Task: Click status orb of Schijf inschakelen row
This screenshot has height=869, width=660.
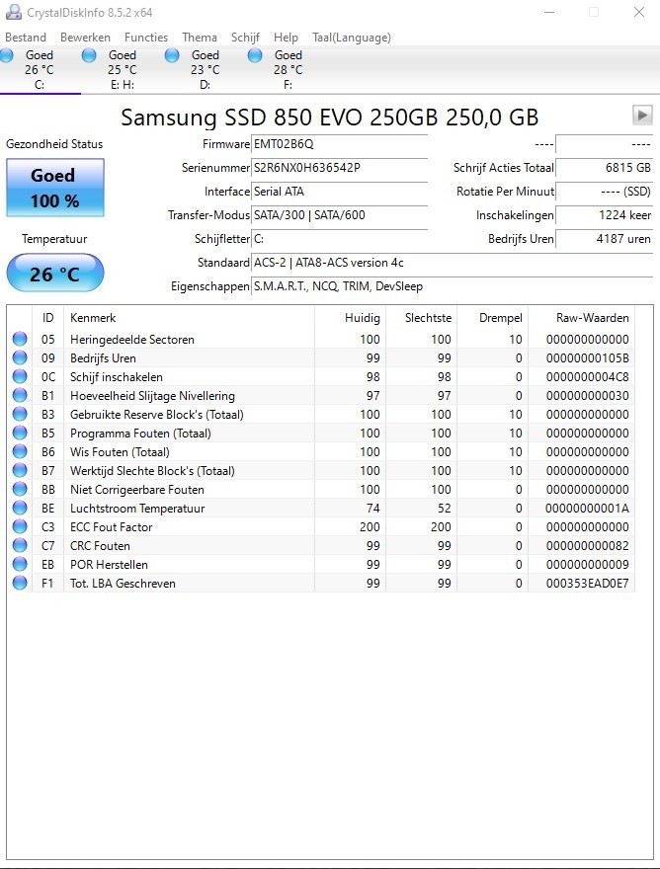Action: point(20,376)
